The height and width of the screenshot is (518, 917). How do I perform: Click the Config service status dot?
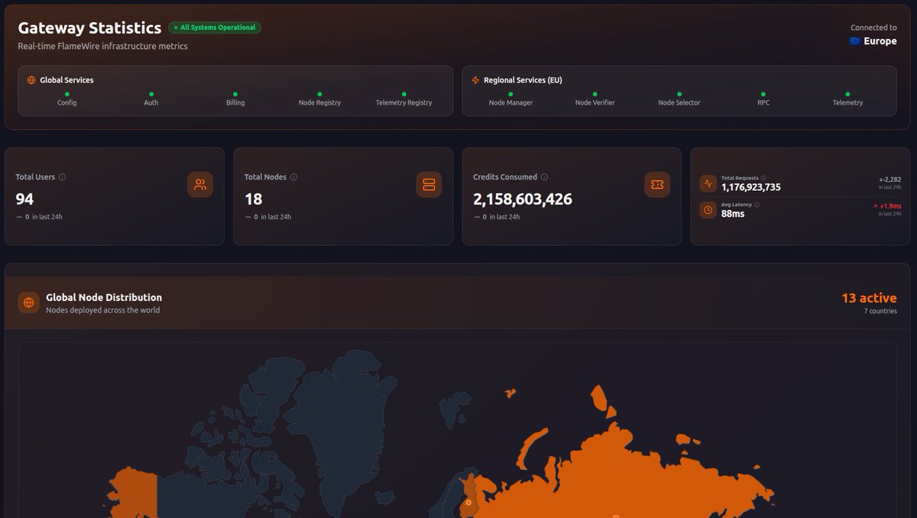point(67,94)
